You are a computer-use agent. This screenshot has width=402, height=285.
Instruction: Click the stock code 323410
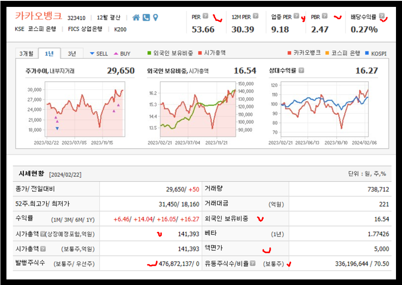76,18
